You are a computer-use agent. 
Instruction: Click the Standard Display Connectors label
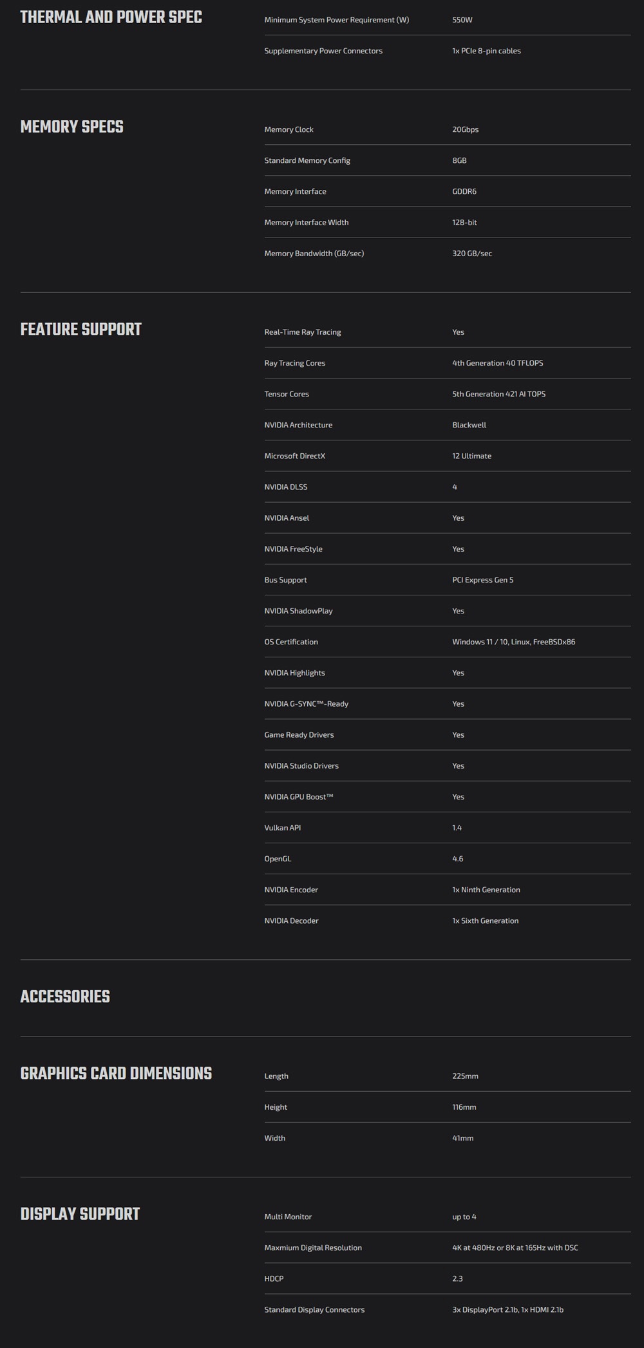(x=314, y=1309)
